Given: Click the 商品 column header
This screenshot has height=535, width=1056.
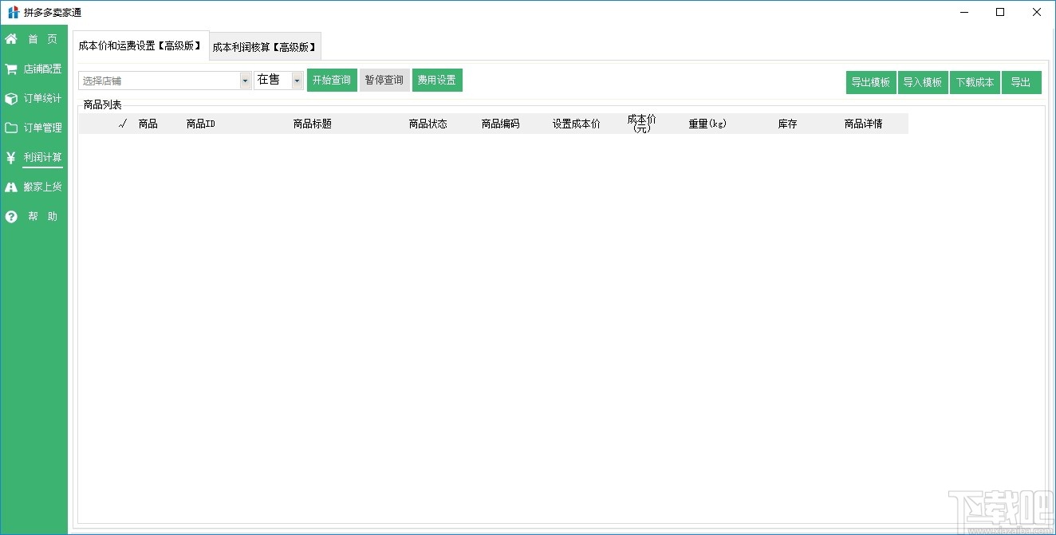Looking at the screenshot, I should tap(148, 124).
